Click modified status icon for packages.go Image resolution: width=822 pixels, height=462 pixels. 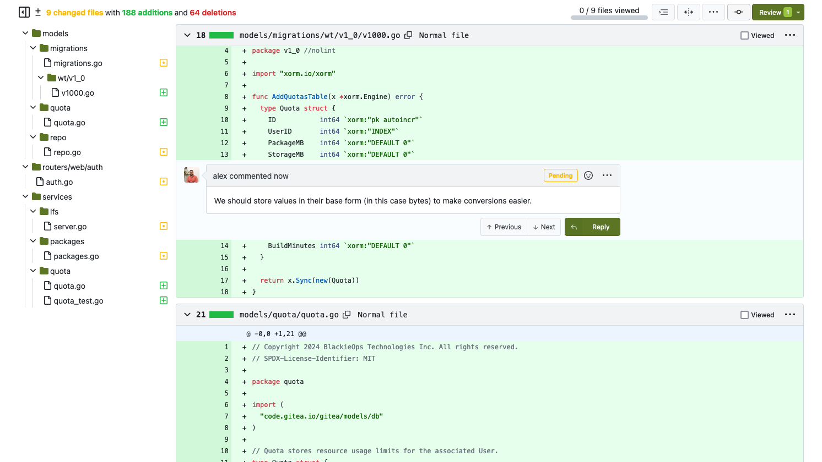[x=164, y=256]
